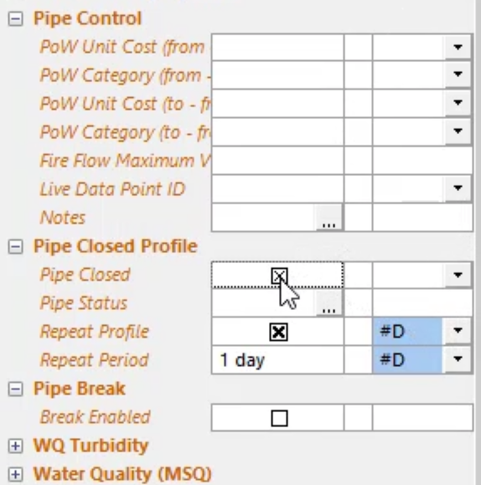Open the Pipe Status ellipsis button
The image size is (481, 485).
click(x=329, y=303)
